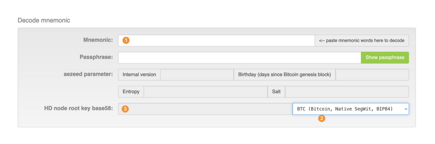
Task: Click the paste mnemonic words hint addon
Action: coord(361,41)
